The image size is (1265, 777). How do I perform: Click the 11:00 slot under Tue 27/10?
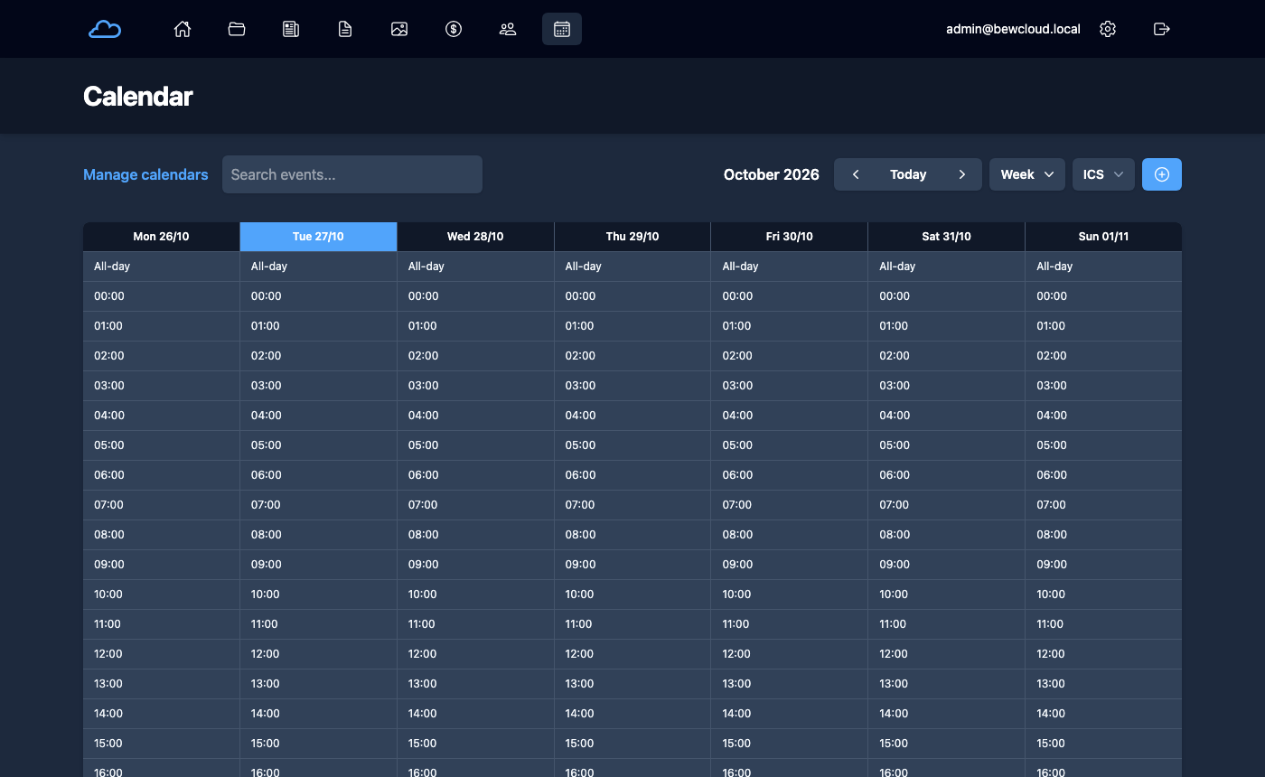[318, 624]
